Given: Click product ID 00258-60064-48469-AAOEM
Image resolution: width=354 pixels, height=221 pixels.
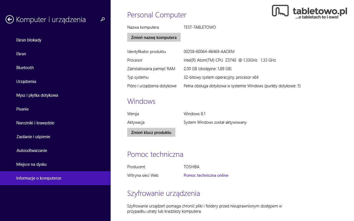Looking at the screenshot, I should click(x=209, y=52).
